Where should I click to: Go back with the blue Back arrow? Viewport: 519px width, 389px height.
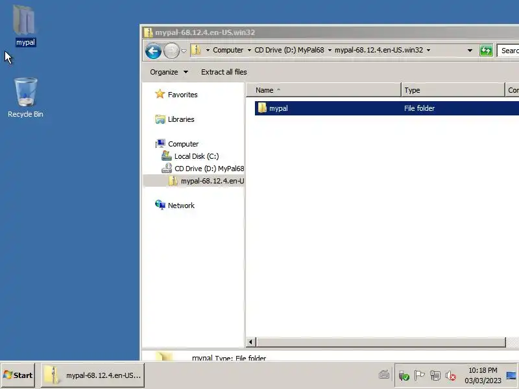tap(153, 51)
